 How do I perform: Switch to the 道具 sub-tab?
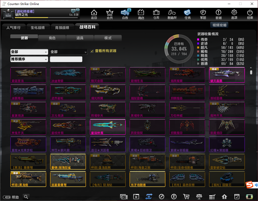[80, 38]
